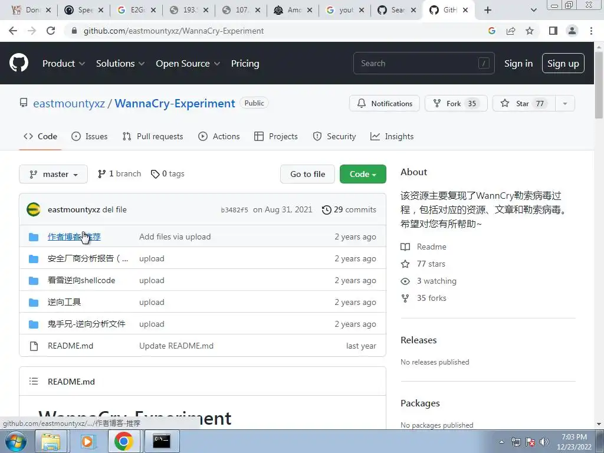Viewport: 604px width, 453px height.
Task: Star the repository
Action: [x=524, y=103]
